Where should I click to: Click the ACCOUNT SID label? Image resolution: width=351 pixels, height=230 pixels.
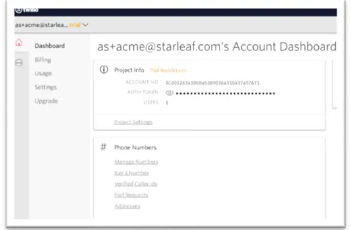click(142, 82)
